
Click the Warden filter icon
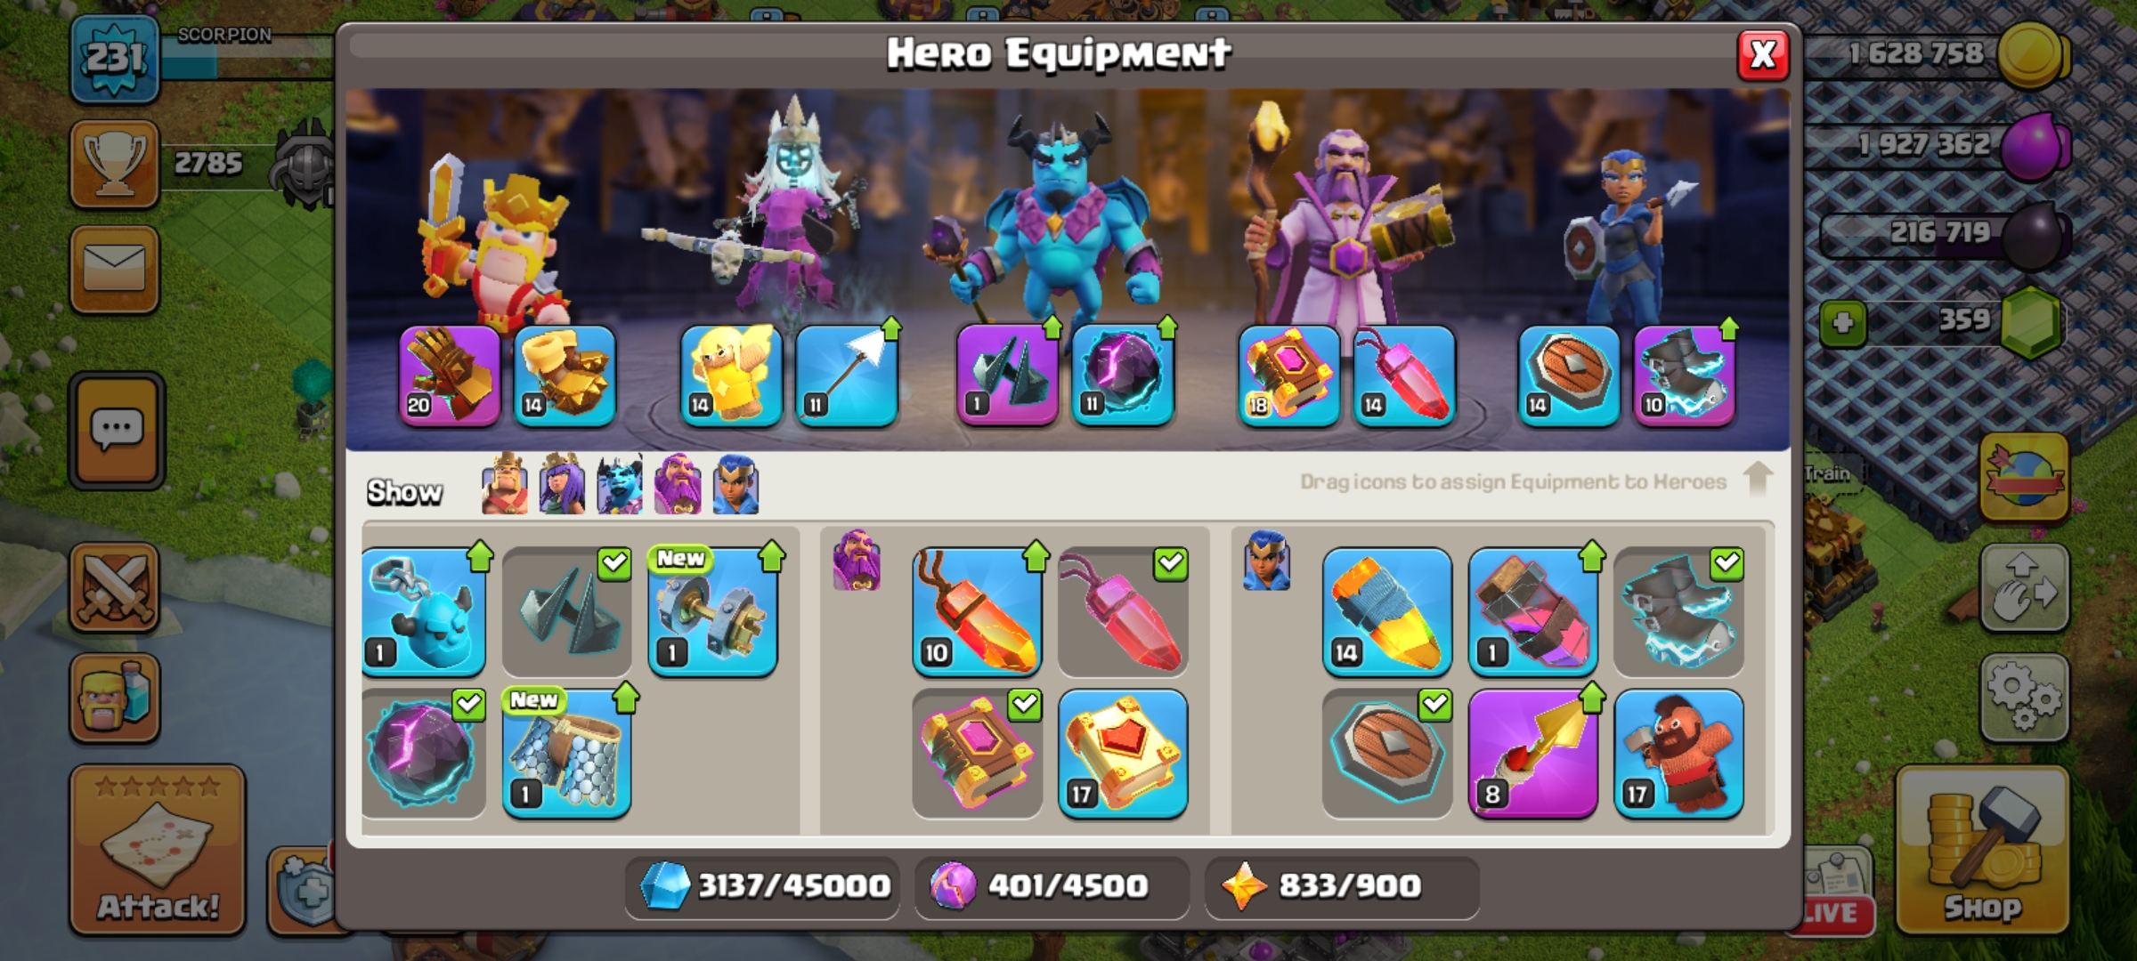[678, 484]
